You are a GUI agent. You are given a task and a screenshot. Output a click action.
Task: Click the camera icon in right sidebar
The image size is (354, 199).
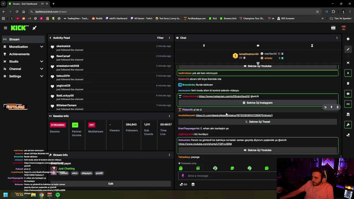(348, 114)
